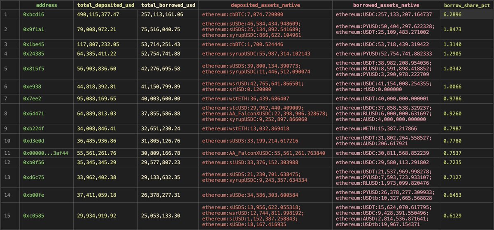
Task: Select borrowed value 25,053,133.30
Action: pyautogui.click(x=161, y=216)
